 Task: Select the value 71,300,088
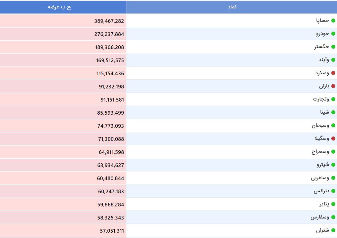point(111,139)
